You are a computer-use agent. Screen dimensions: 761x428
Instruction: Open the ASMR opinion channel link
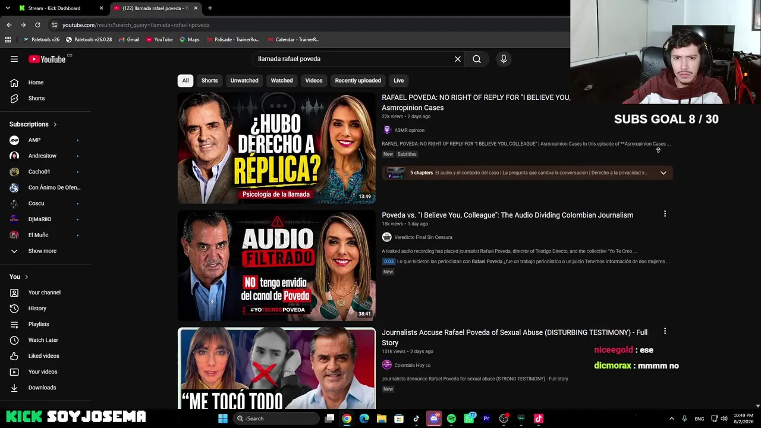(x=409, y=130)
